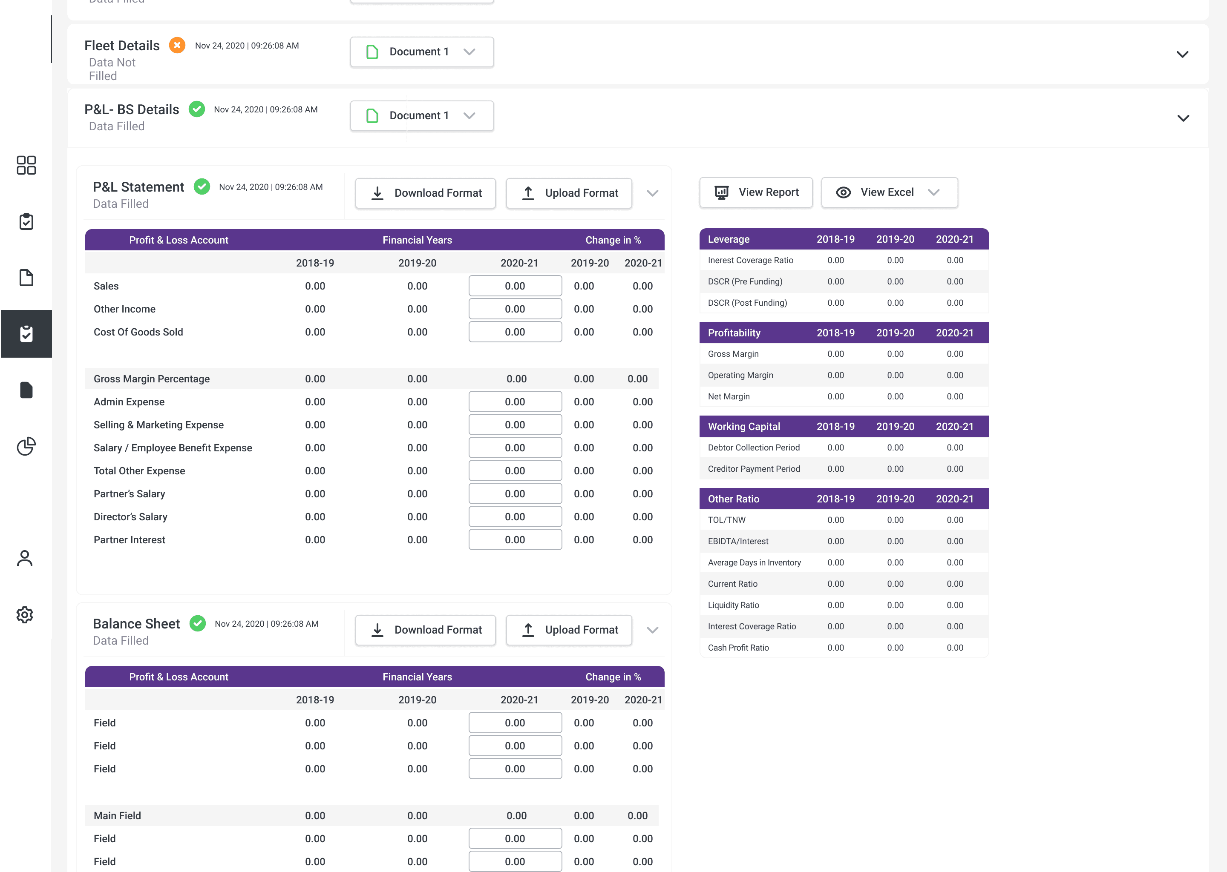This screenshot has width=1227, height=872.
Task: Collapse the P&L Statement panel chevron
Action: coord(652,193)
